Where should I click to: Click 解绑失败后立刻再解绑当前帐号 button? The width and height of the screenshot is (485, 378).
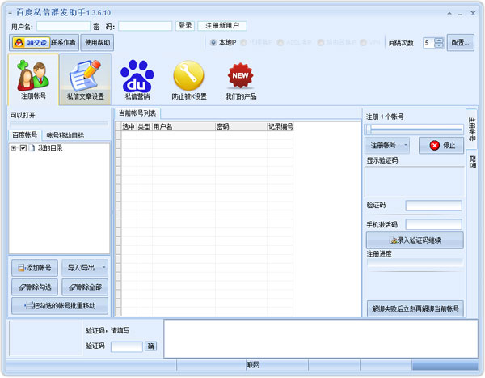(415, 308)
